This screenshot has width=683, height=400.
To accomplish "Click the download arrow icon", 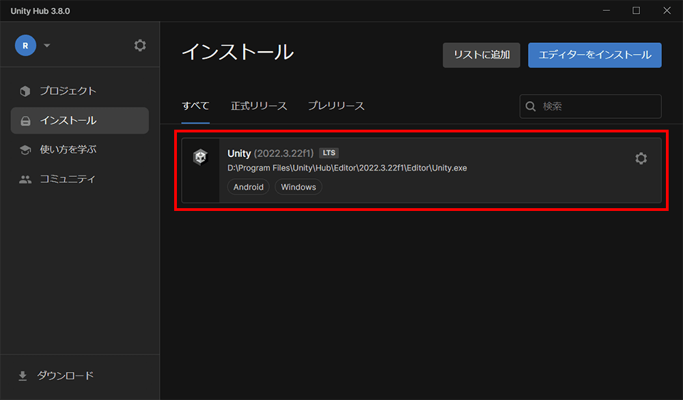I will click(x=23, y=375).
